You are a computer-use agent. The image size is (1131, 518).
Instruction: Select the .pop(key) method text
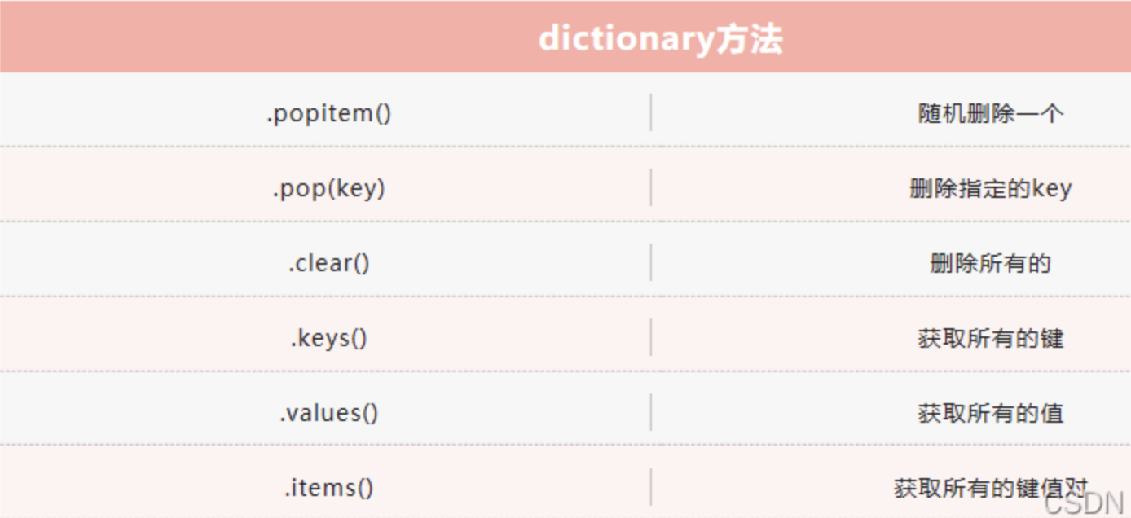(x=328, y=188)
